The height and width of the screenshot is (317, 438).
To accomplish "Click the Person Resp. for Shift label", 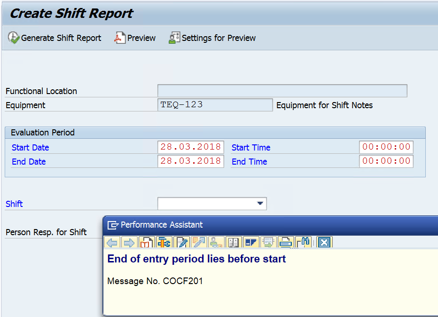I will [46, 232].
